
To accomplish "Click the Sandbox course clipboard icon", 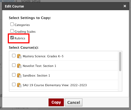I will click(x=19, y=75).
